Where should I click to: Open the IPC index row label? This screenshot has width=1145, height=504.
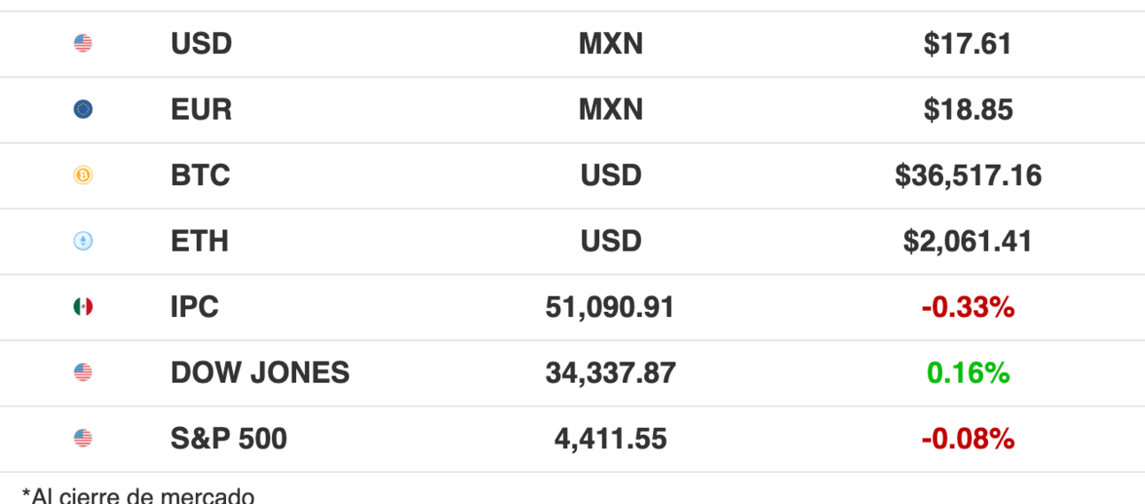click(194, 307)
